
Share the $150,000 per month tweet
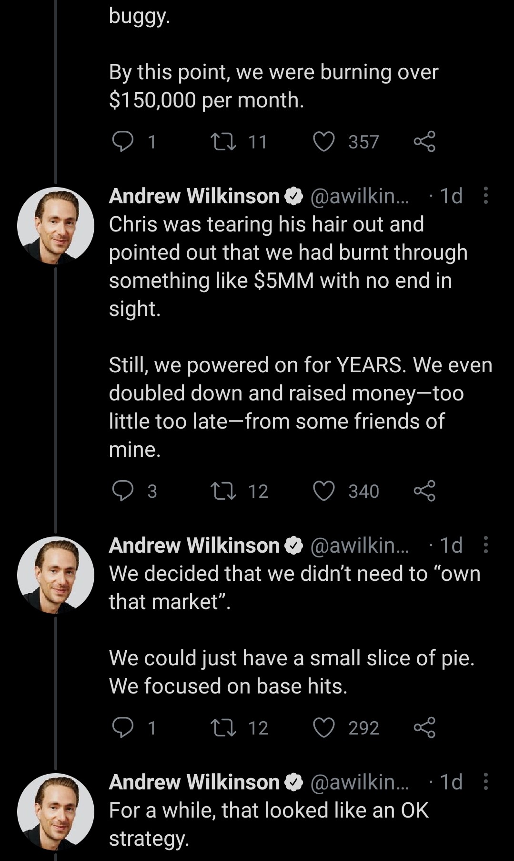424,142
